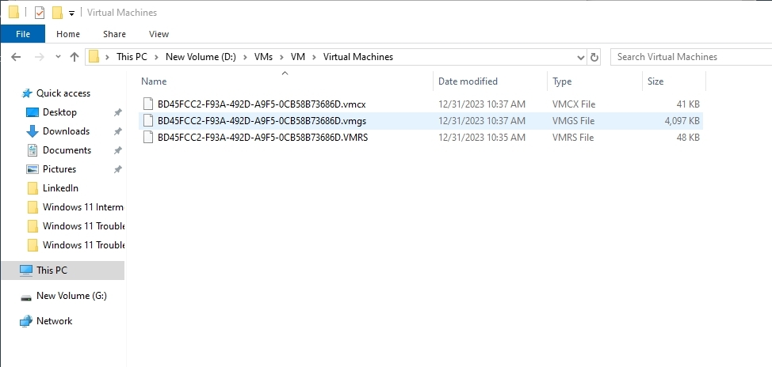The image size is (772, 367).
Task: Click VMs in the address breadcrumb
Action: 263,57
